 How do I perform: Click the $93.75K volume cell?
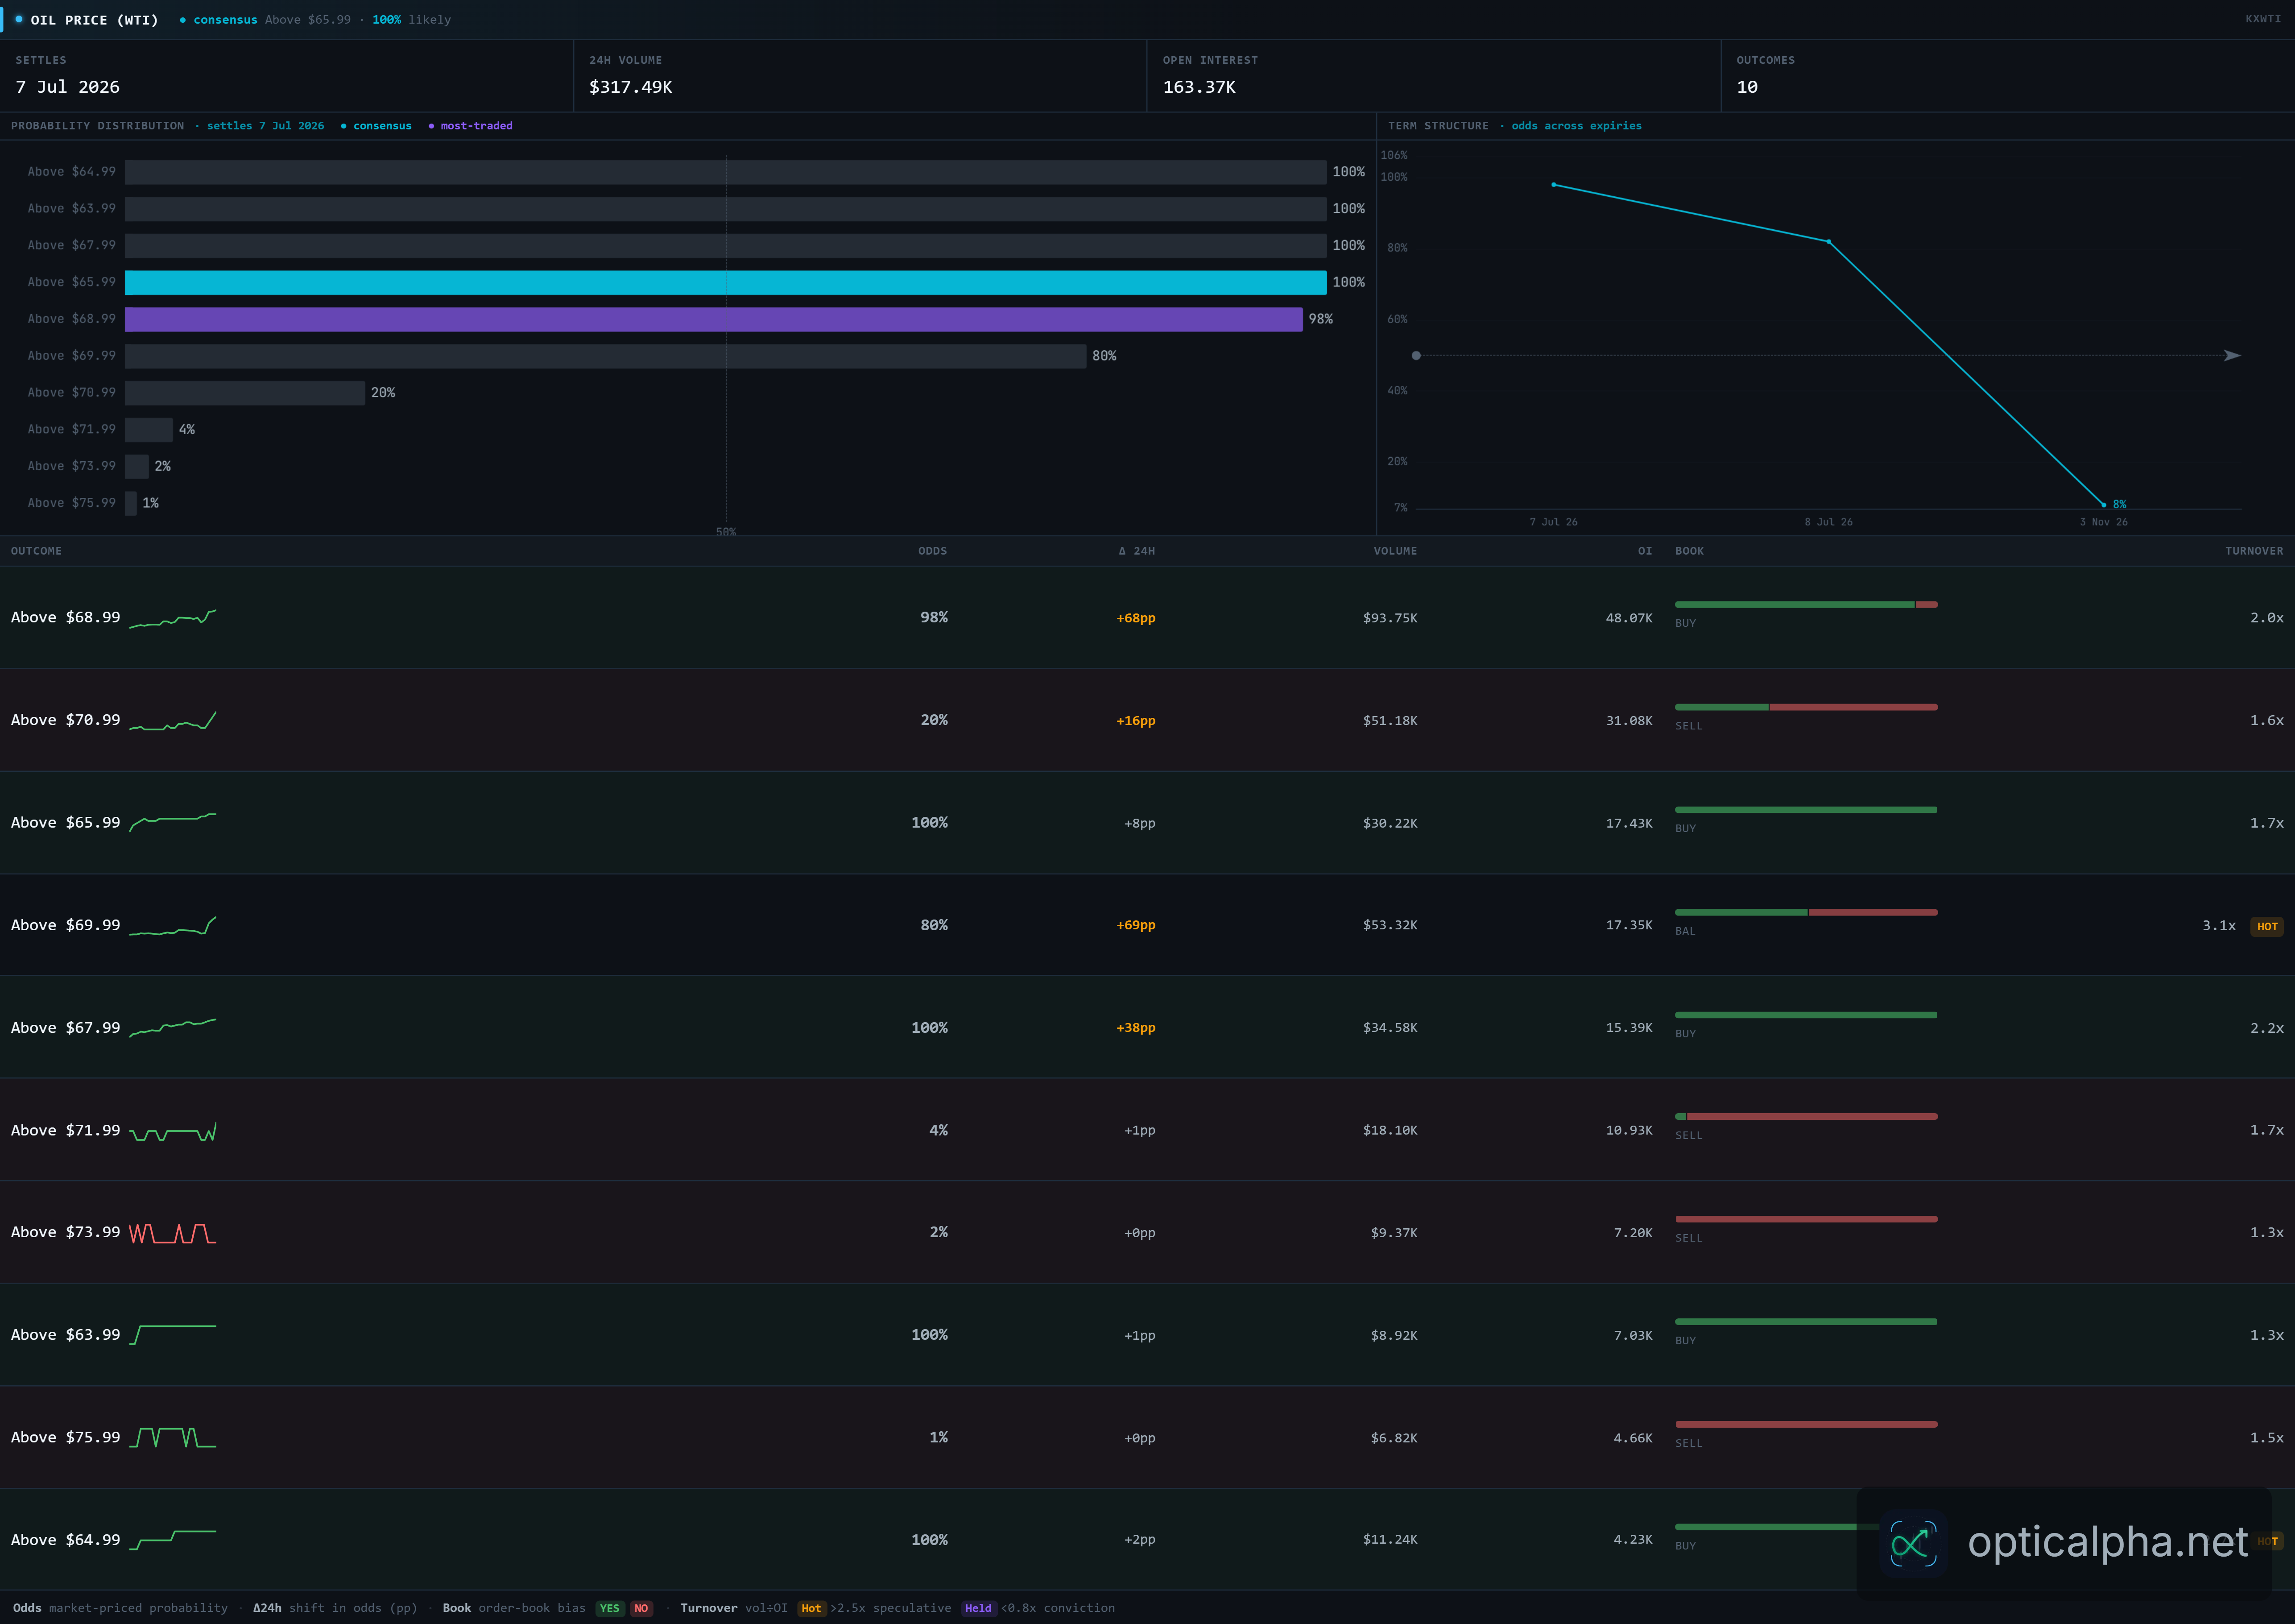pyautogui.click(x=1389, y=618)
